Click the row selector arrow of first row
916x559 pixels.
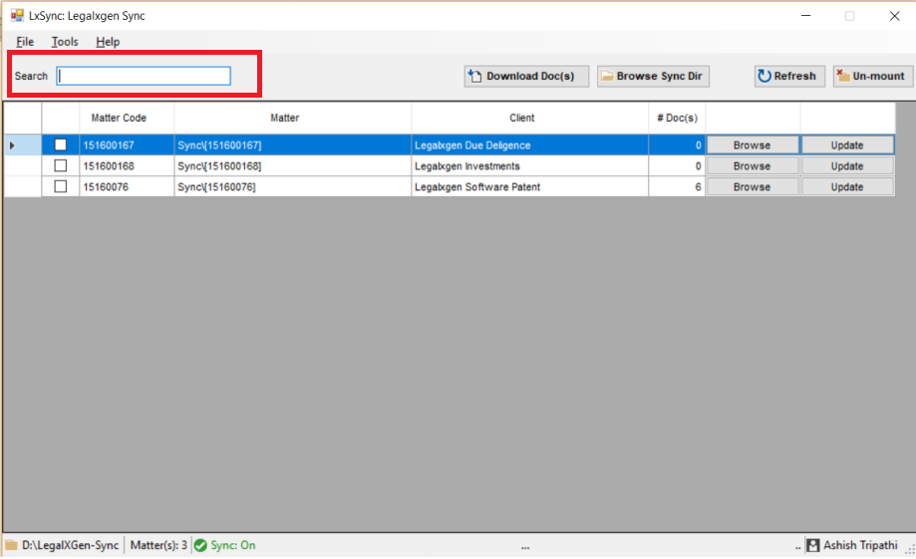[x=12, y=145]
